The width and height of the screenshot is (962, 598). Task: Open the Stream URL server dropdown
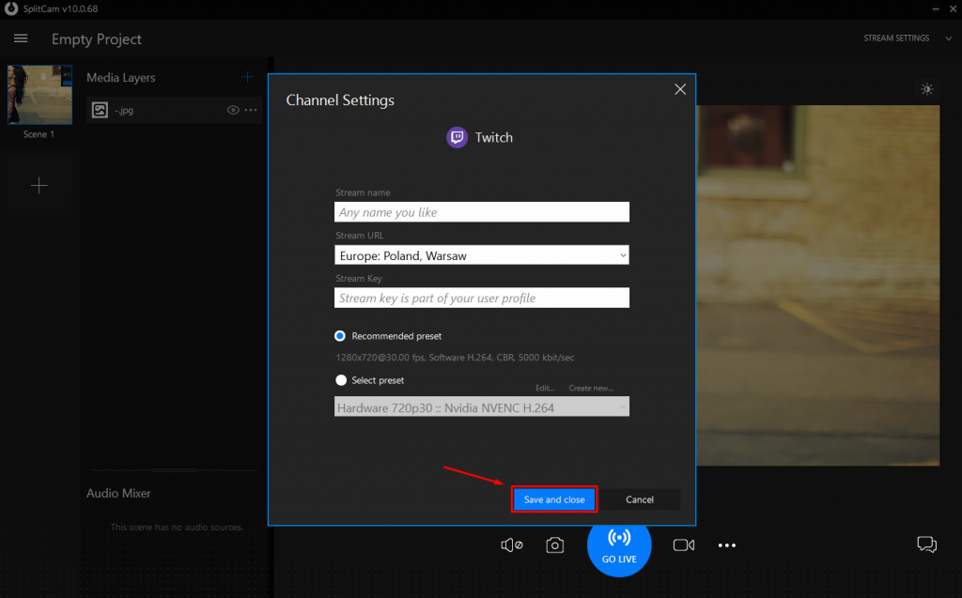click(482, 255)
